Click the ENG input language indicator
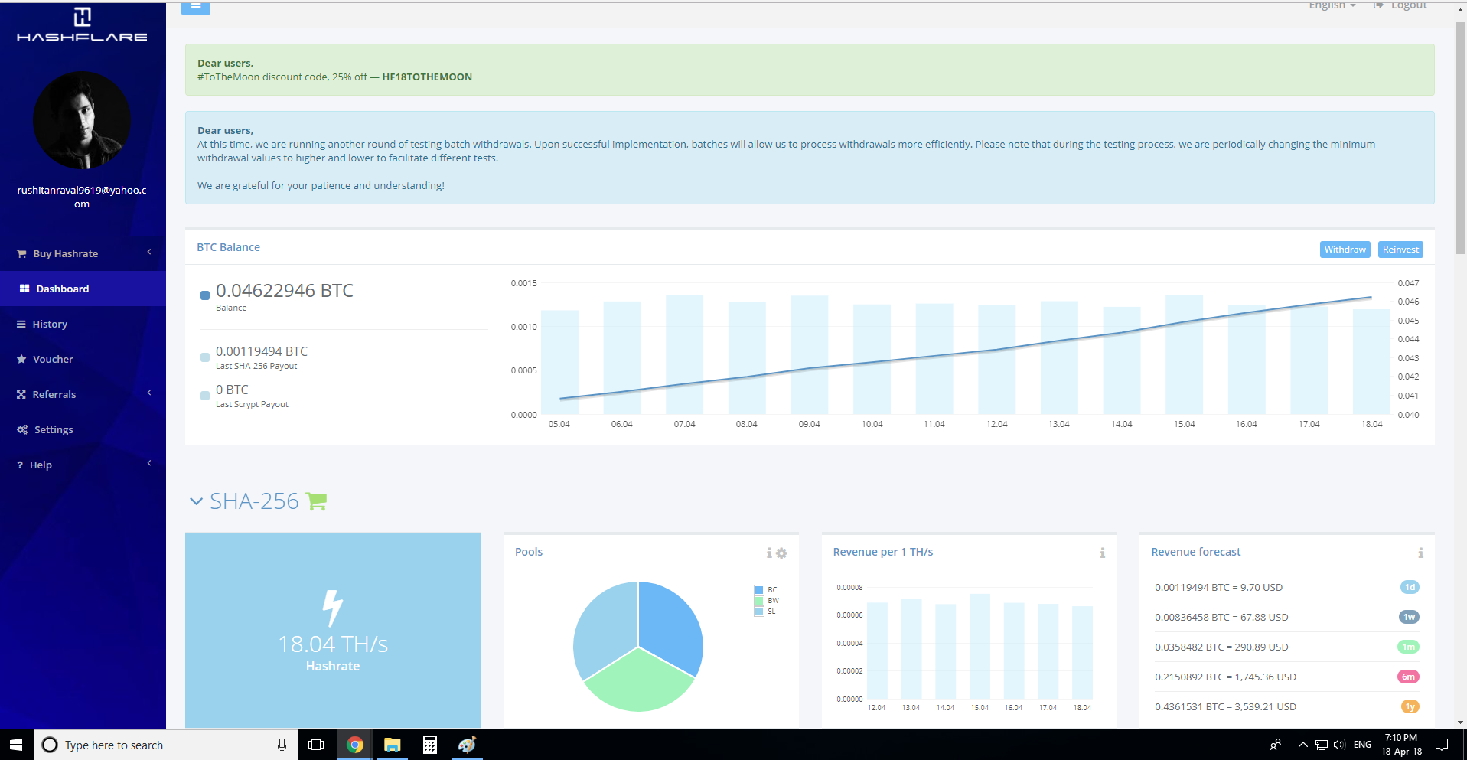The image size is (1467, 760). coord(1362,745)
